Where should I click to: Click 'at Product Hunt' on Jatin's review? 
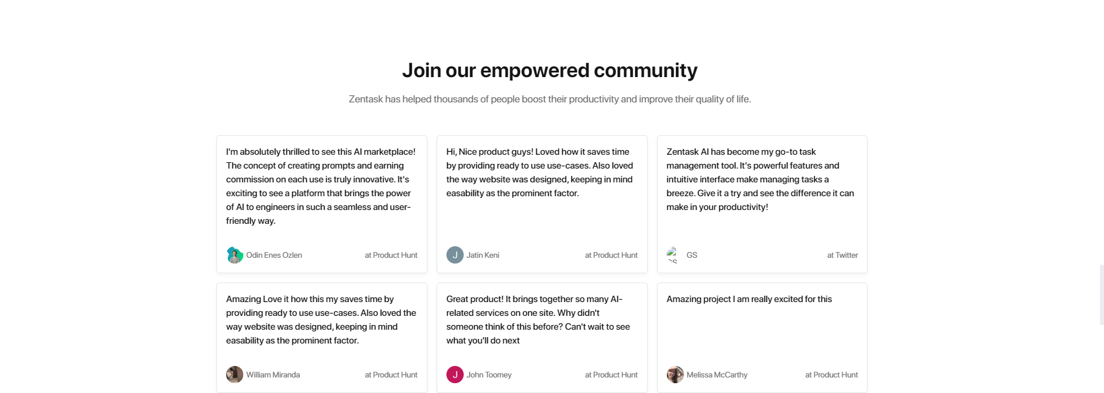tap(611, 255)
